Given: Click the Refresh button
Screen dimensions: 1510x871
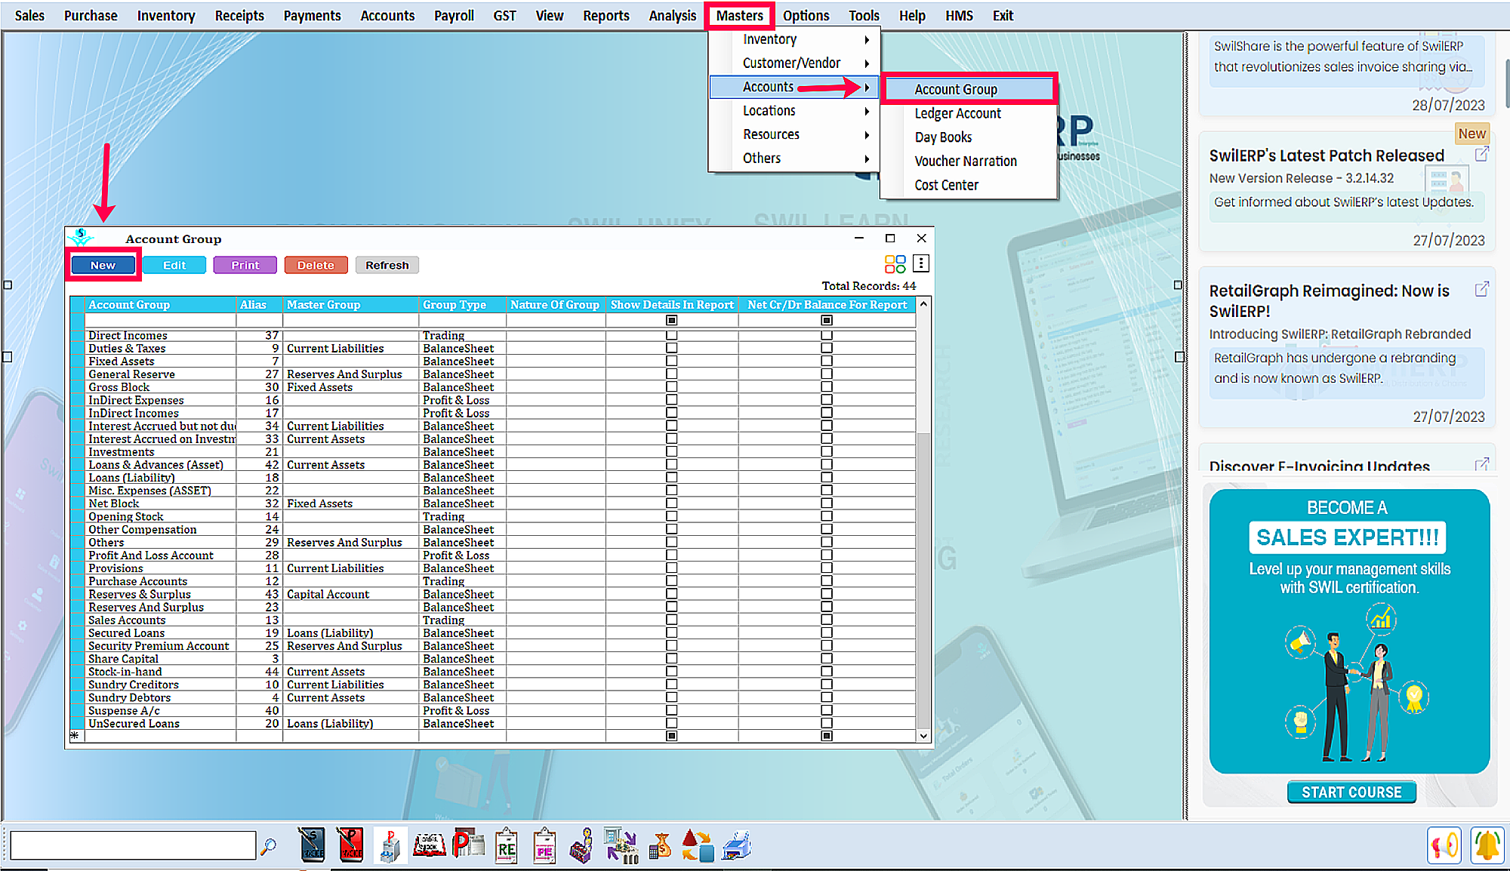Looking at the screenshot, I should click(x=387, y=265).
